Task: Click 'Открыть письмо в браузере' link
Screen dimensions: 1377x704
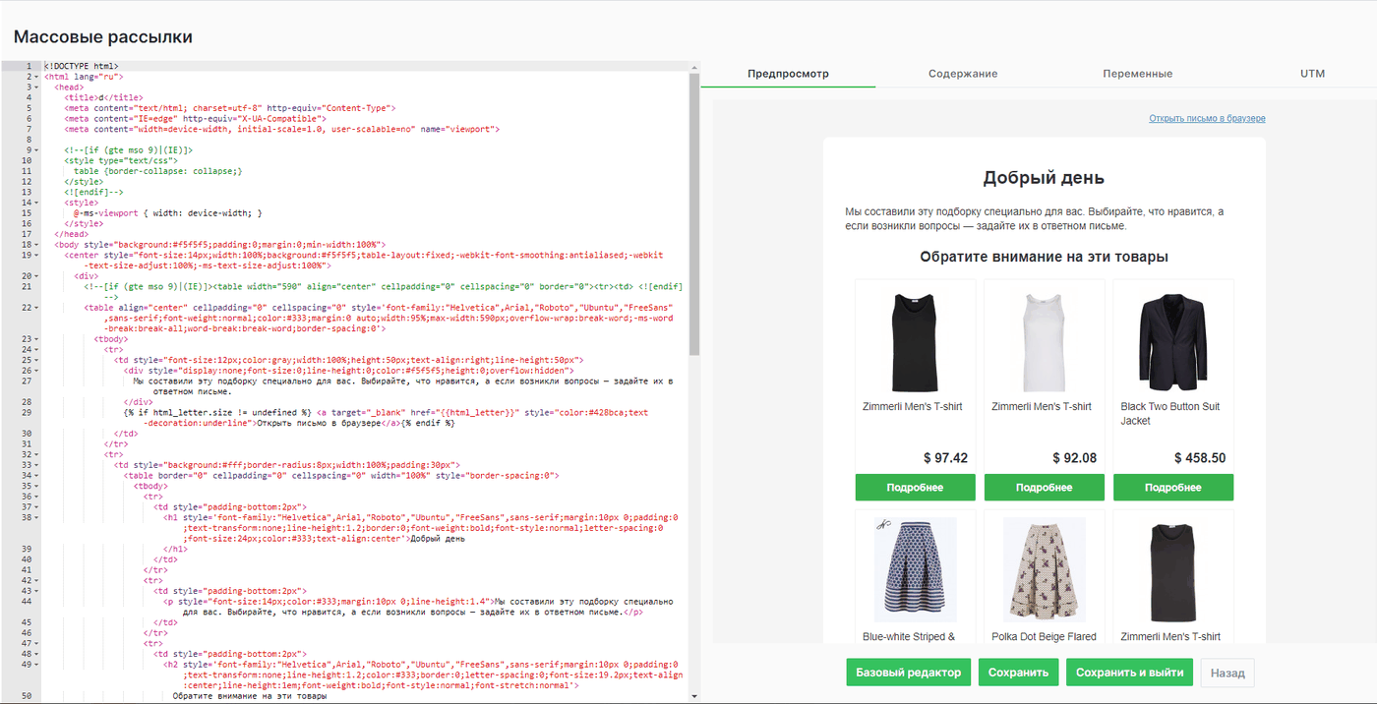Action: [1207, 118]
